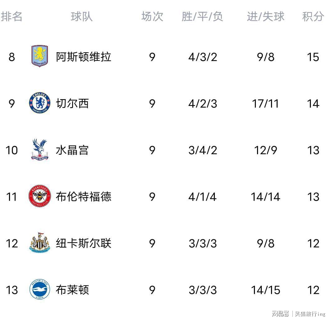Click the Aston Villa club crest
Screen dimensions: 331x320
click(x=39, y=56)
